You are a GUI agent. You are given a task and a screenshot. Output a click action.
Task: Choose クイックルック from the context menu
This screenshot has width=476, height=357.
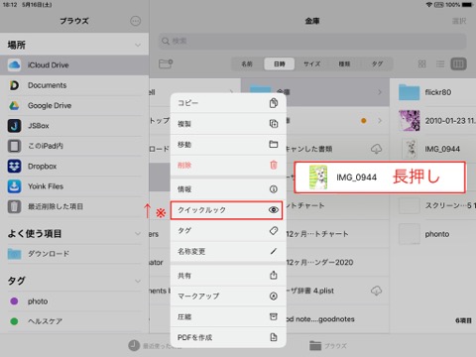tap(226, 210)
